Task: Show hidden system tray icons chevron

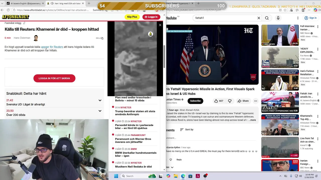Action: coord(280,176)
